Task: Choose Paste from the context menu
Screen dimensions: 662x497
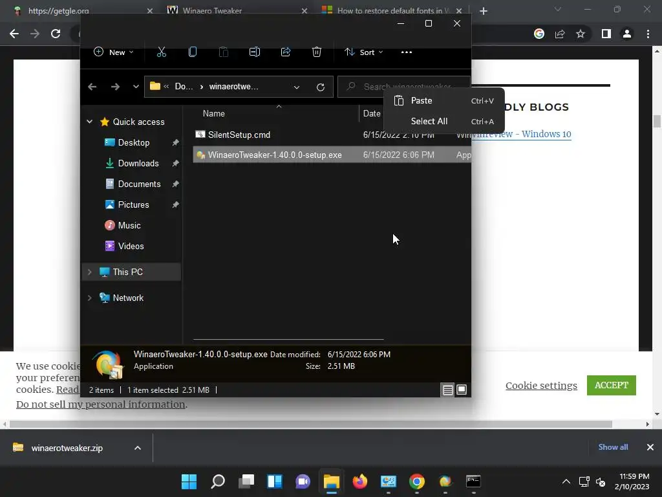Action: [x=443, y=100]
